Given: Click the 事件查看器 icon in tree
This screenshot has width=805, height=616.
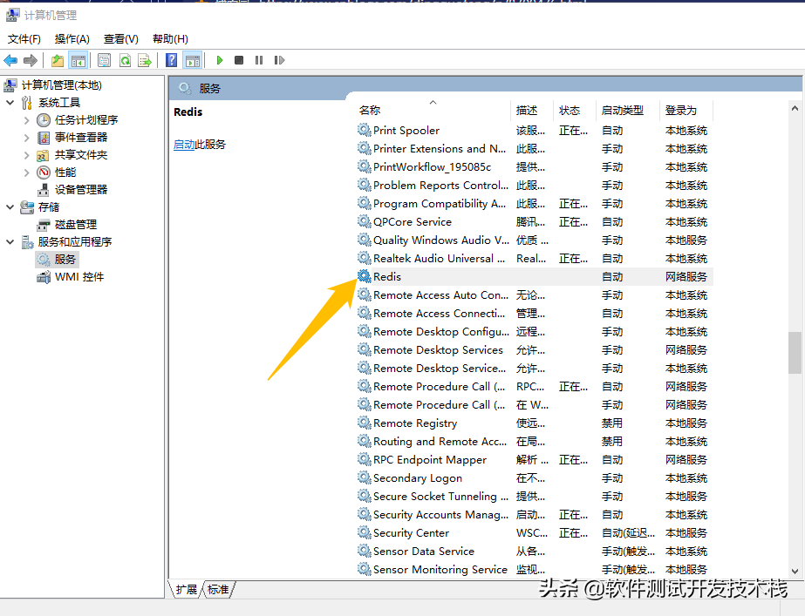Looking at the screenshot, I should (x=44, y=138).
